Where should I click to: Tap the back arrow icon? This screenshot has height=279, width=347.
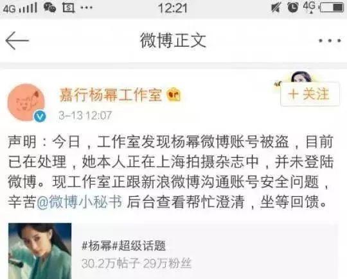point(17,40)
